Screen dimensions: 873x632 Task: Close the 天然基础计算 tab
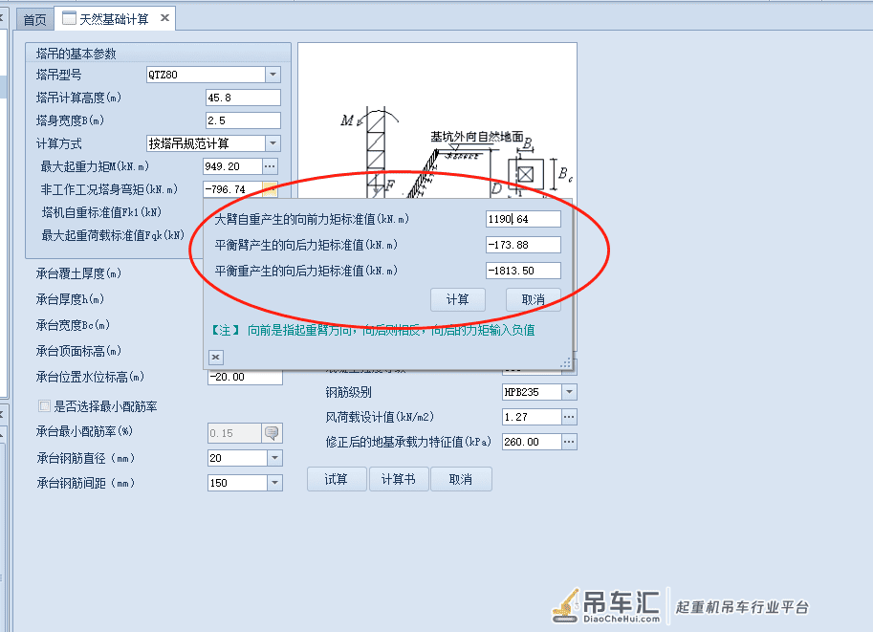164,18
